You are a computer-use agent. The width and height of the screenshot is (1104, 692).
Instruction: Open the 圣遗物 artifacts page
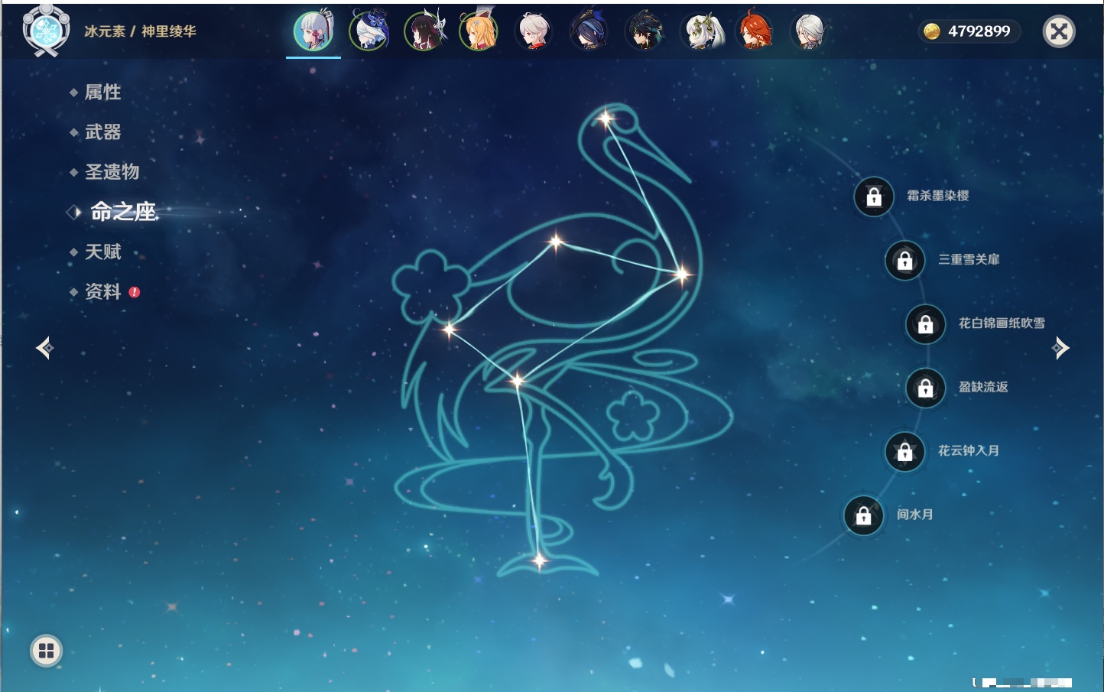(x=112, y=172)
